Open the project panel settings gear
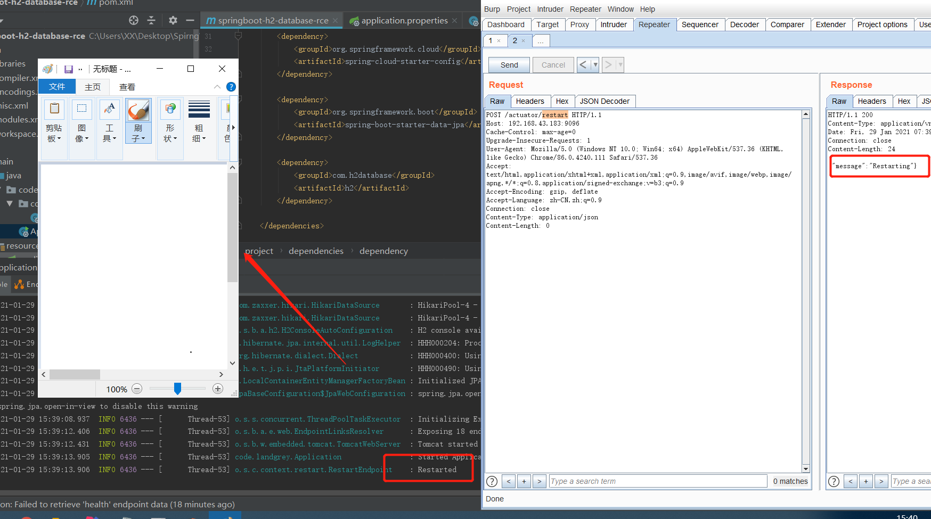 (x=173, y=20)
